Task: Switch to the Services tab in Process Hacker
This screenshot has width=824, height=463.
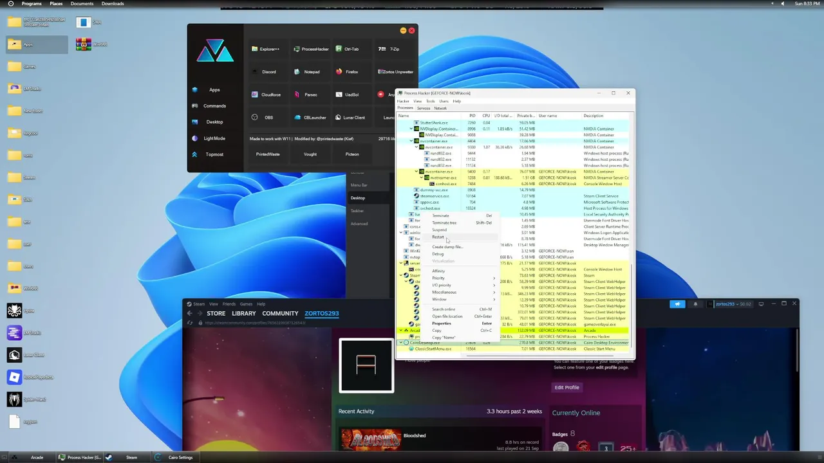Action: [x=424, y=108]
